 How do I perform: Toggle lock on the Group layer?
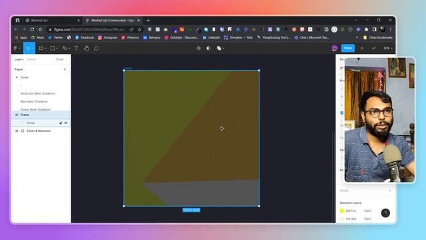click(61, 123)
